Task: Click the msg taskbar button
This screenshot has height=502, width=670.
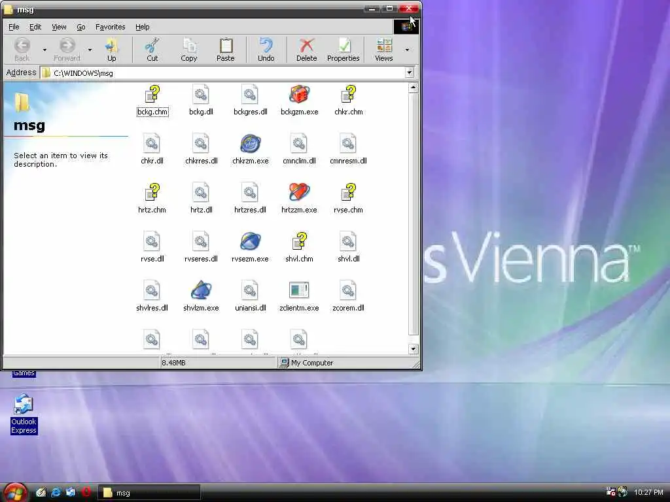Action: pos(150,493)
